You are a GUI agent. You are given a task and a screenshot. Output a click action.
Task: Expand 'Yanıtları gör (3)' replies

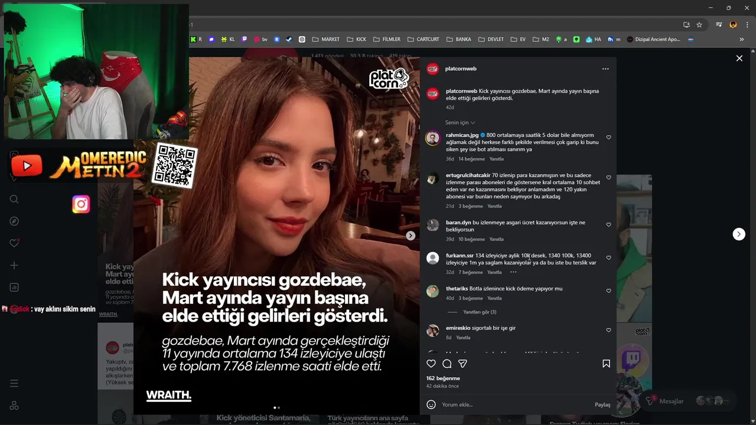(480, 312)
